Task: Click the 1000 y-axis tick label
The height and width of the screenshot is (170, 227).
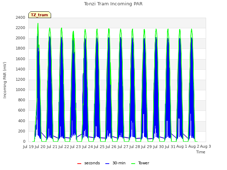Action: pyautogui.click(x=21, y=90)
